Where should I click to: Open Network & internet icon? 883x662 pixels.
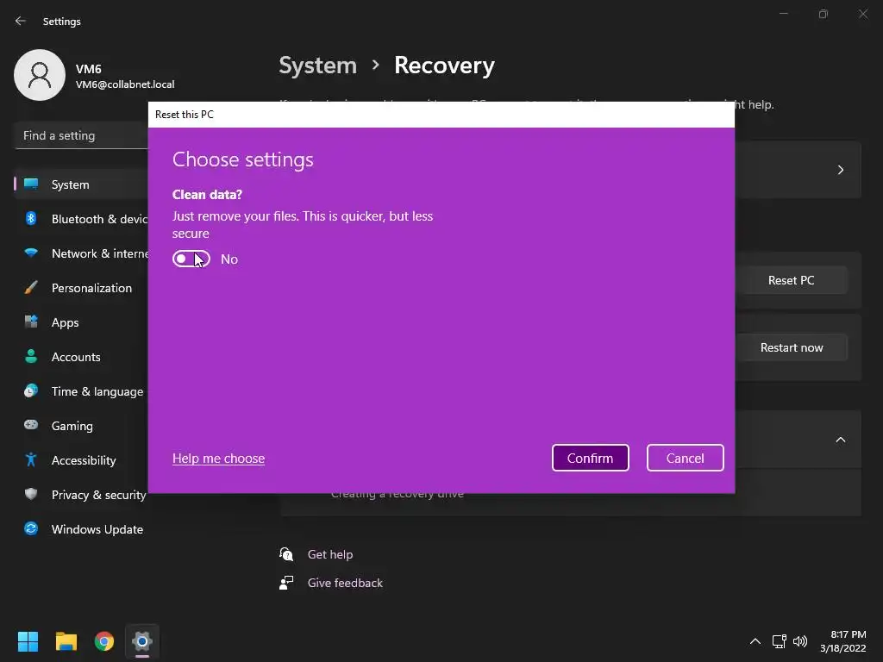[x=31, y=253]
